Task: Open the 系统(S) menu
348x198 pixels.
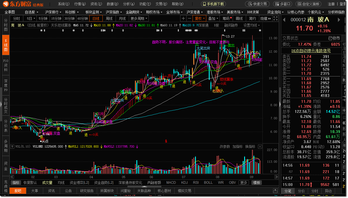Action: coord(64,4)
